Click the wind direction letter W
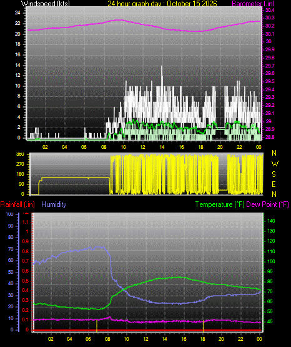291x347 pixels. click(x=275, y=164)
